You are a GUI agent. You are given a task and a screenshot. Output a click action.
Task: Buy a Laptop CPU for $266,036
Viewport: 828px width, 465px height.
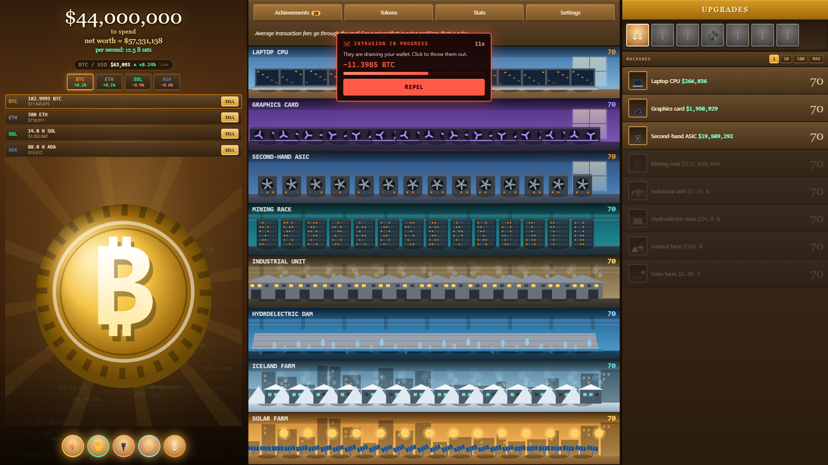point(725,81)
